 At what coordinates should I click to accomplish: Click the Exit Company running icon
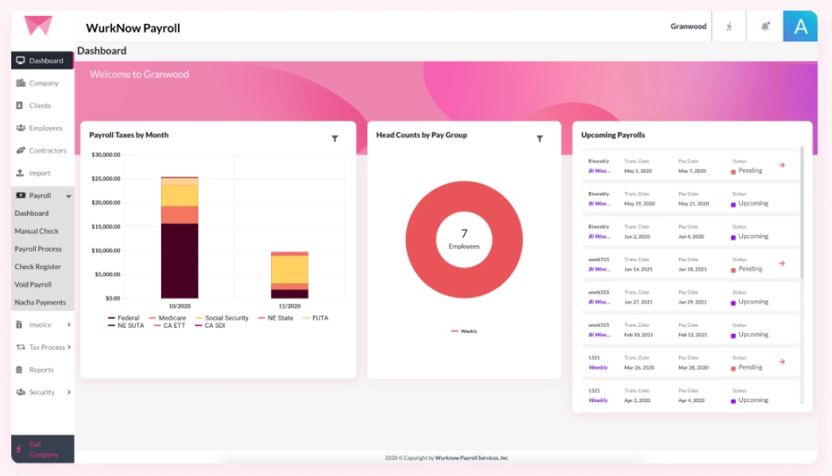point(18,450)
